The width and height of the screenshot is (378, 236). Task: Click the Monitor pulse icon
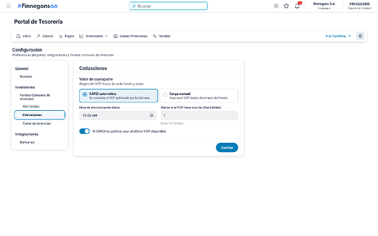154,36
